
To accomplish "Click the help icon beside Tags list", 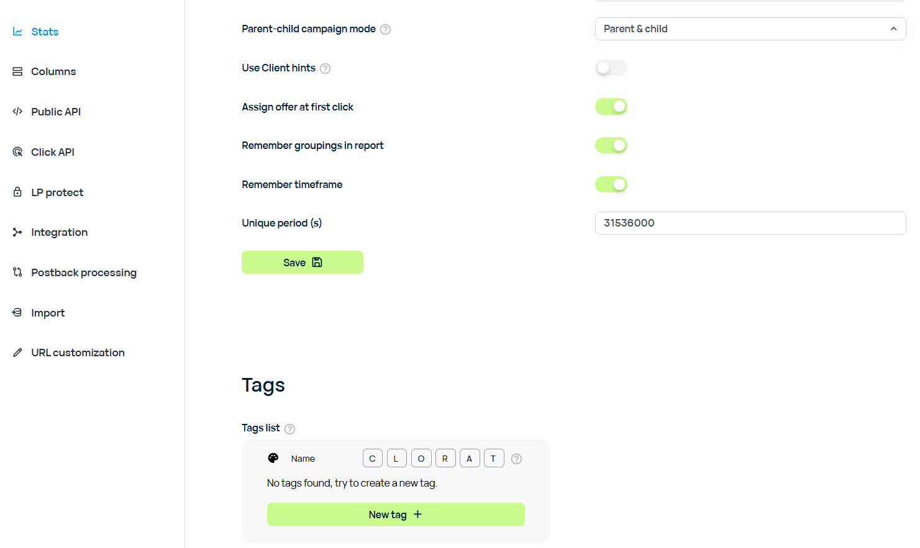I will point(289,429).
